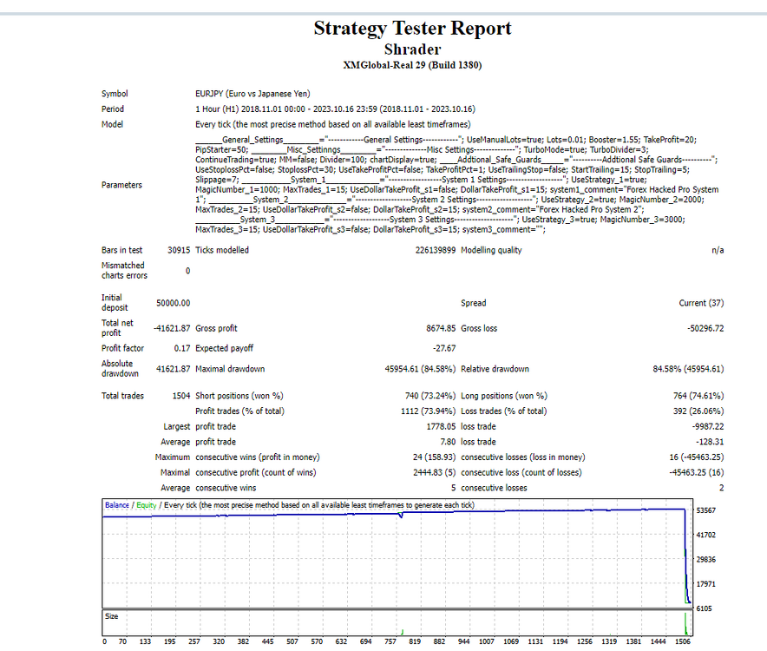The height and width of the screenshot is (651, 767).
Task: Select the n/a modelling quality value
Action: [x=718, y=250]
